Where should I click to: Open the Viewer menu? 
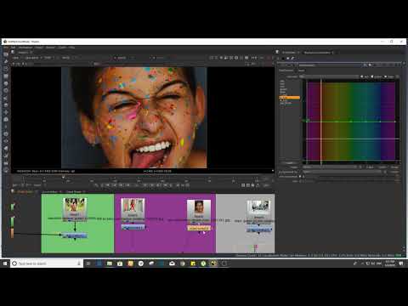pos(39,48)
